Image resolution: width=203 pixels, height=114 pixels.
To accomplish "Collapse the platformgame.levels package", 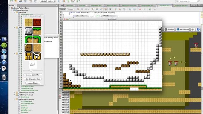I will pos(14,95).
